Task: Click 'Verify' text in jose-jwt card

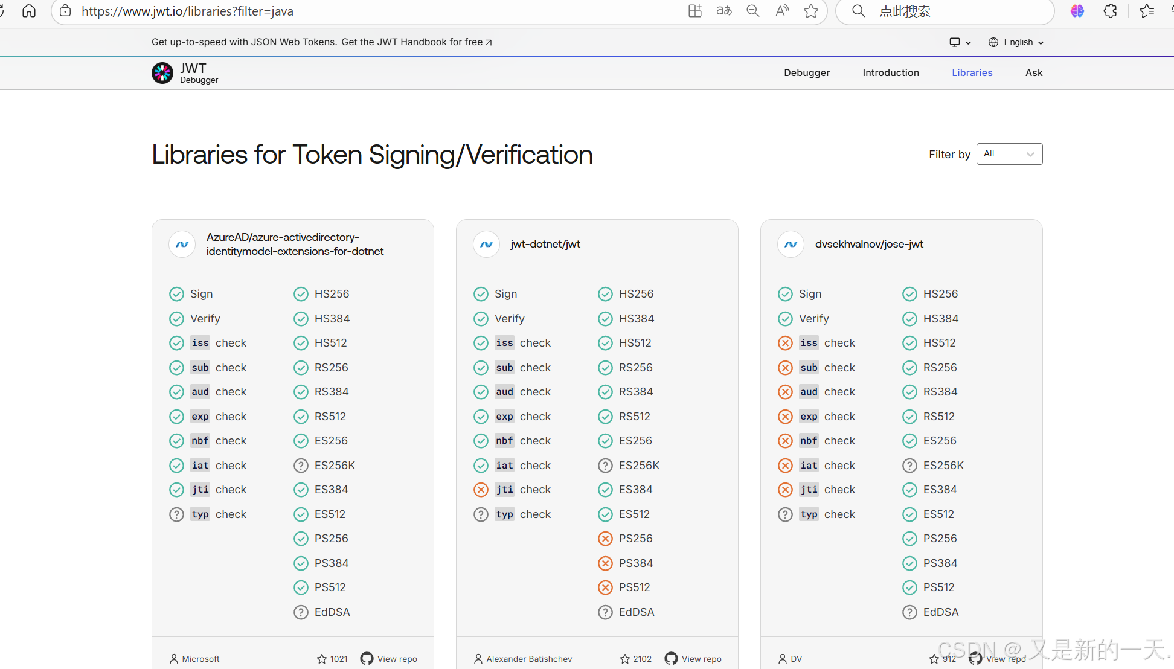Action: coord(813,319)
